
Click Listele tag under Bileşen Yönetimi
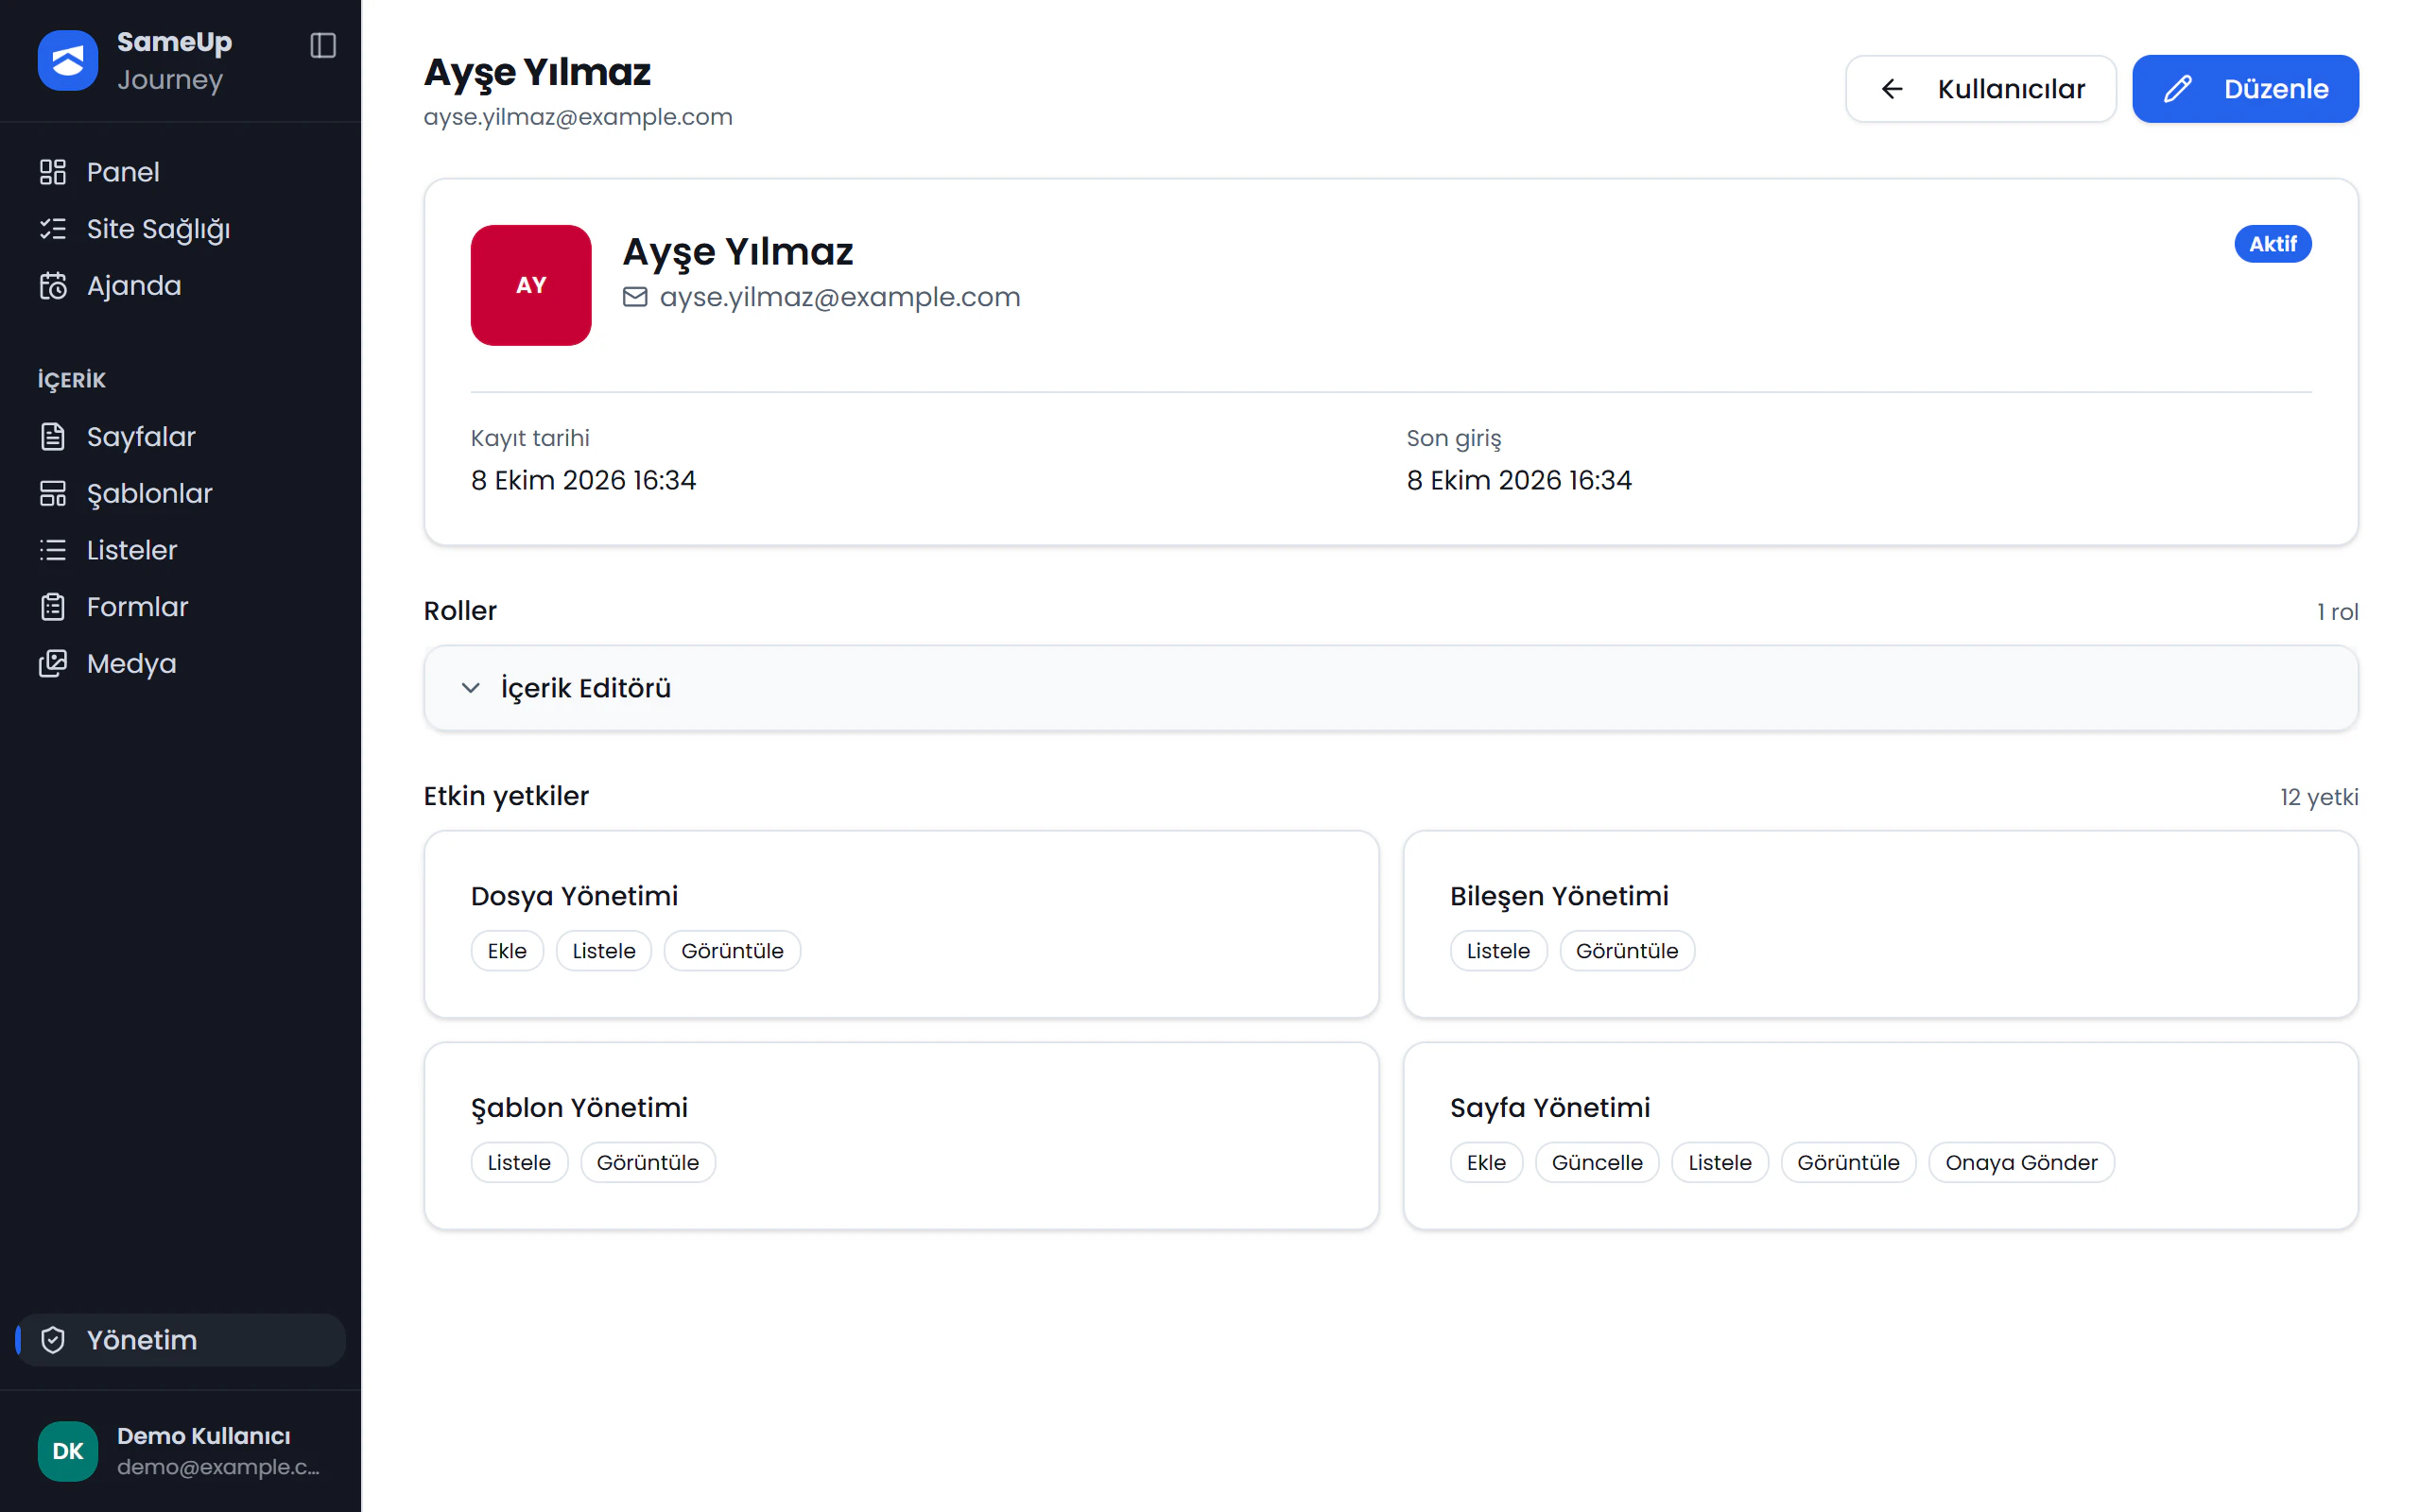pyautogui.click(x=1498, y=951)
